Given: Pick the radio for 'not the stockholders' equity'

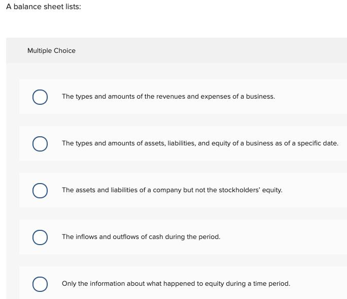Looking at the screenshot, I should (x=40, y=190).
